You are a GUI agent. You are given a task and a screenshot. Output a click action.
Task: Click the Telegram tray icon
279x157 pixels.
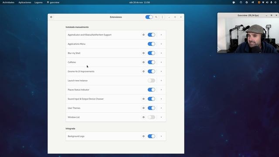click(252, 3)
